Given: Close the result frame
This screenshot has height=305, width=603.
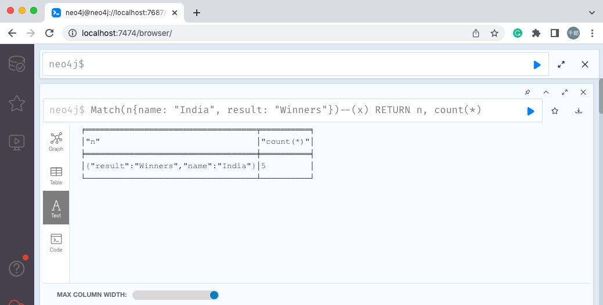Looking at the screenshot, I should (x=583, y=92).
